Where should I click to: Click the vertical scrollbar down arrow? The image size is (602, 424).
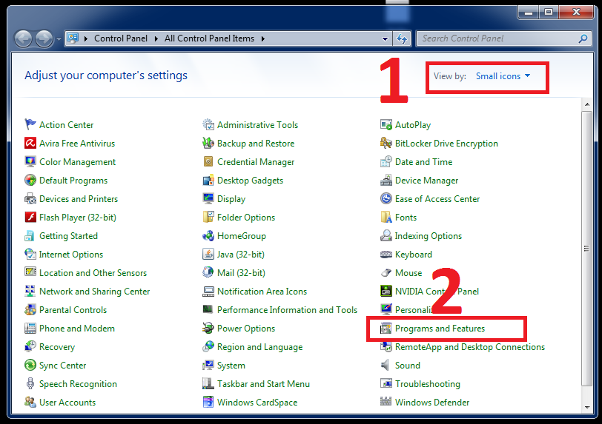587,407
